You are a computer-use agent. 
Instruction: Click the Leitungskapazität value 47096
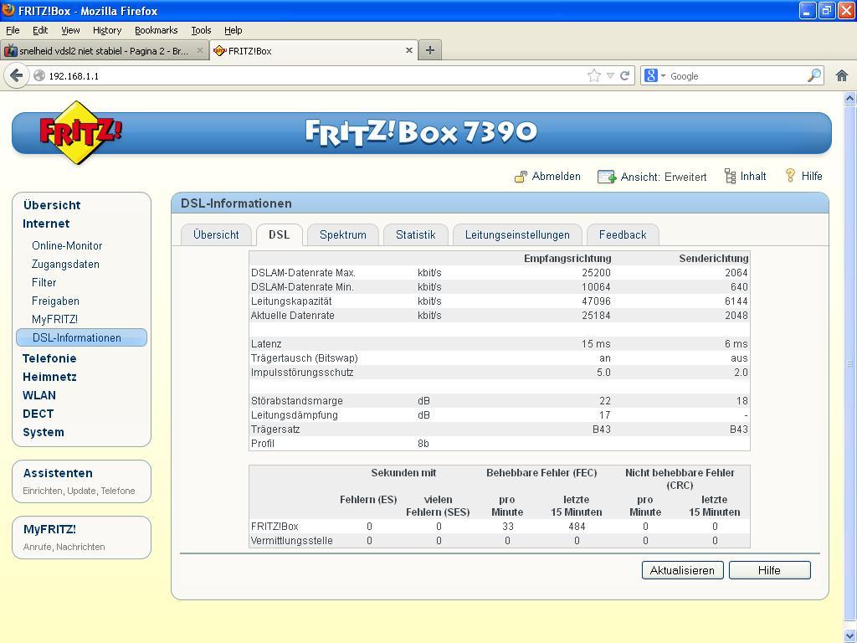click(x=596, y=301)
